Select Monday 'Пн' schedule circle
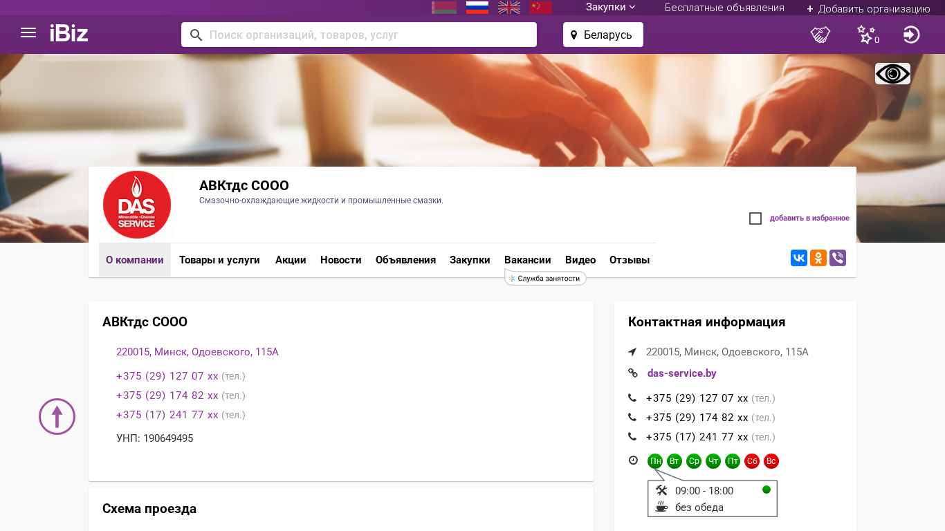The height and width of the screenshot is (531, 945). pos(655,461)
